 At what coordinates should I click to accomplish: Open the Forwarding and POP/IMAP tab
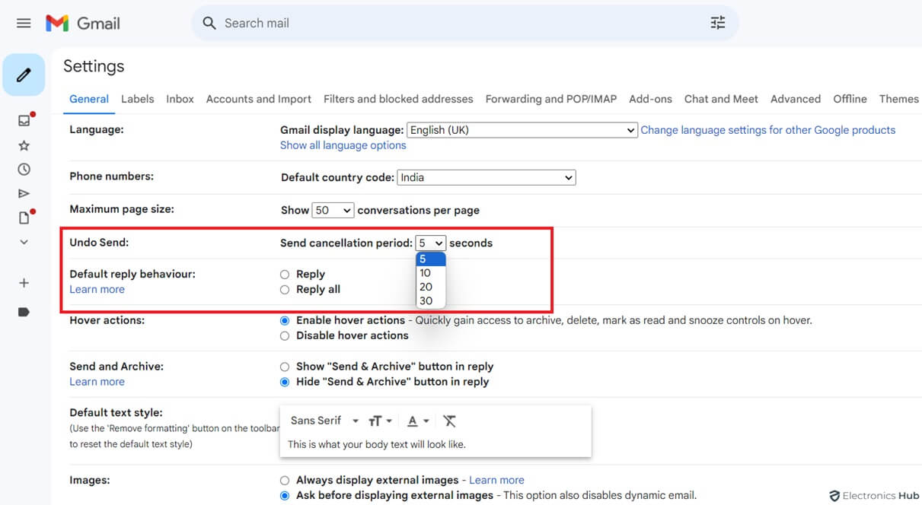(x=550, y=99)
